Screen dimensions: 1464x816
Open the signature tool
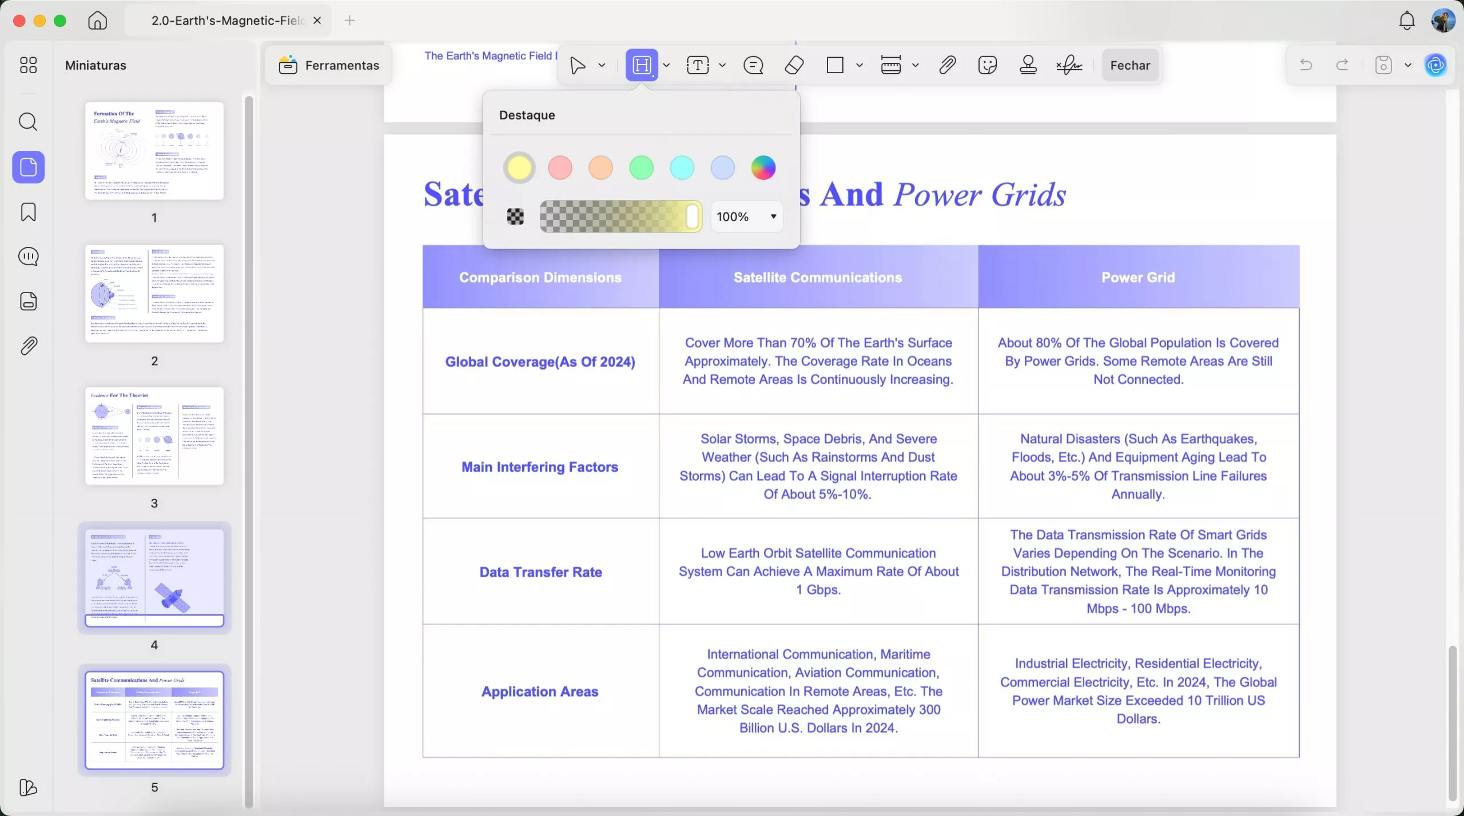(1069, 65)
